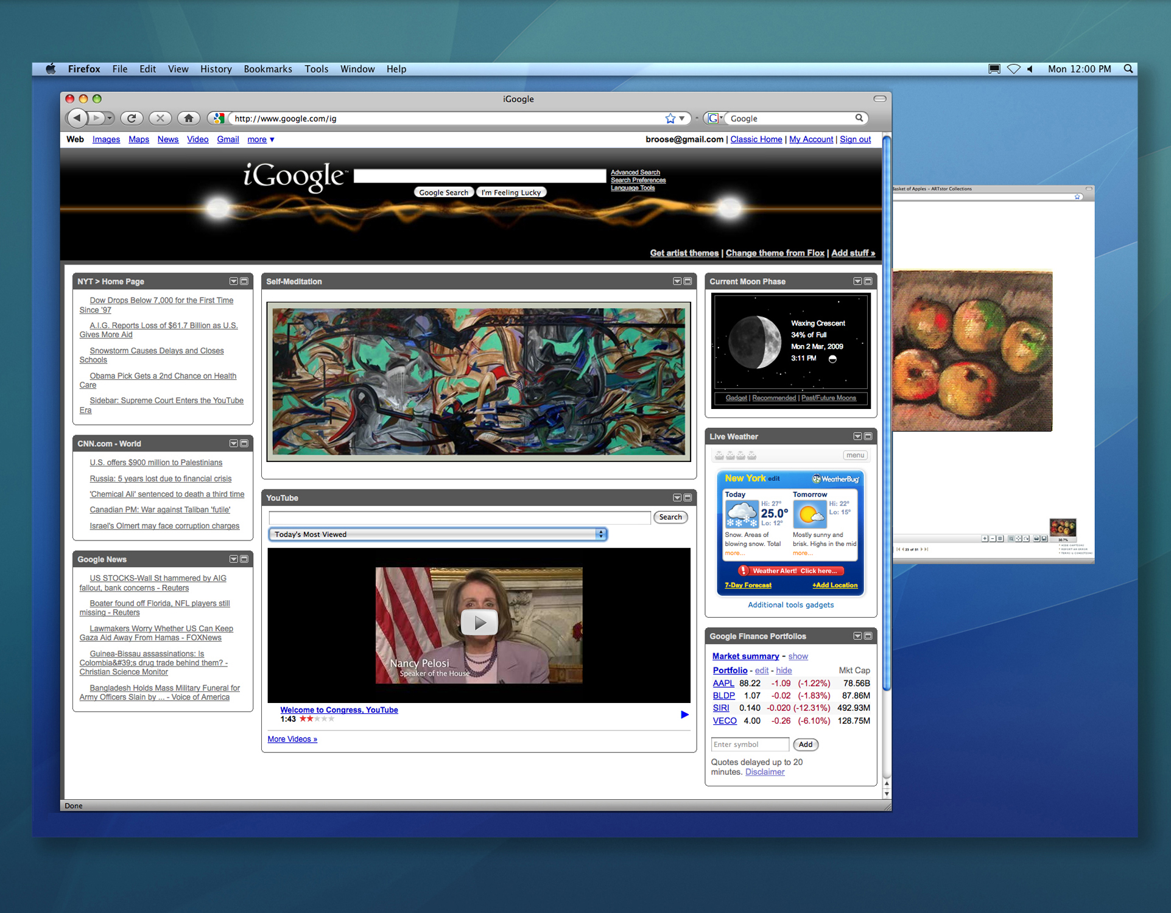
Task: Open the Live Weather gadget menu
Action: 857,436
